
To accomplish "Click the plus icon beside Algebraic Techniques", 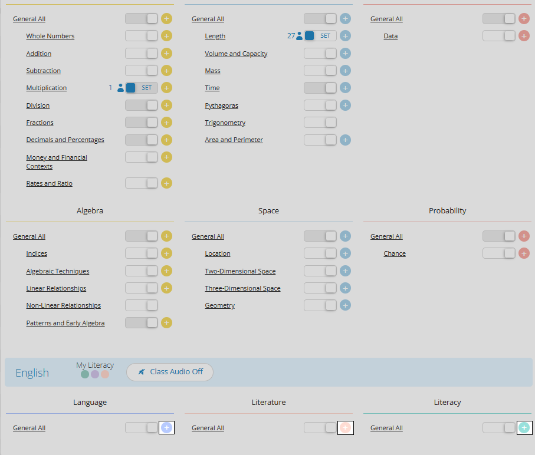I will 166,271.
